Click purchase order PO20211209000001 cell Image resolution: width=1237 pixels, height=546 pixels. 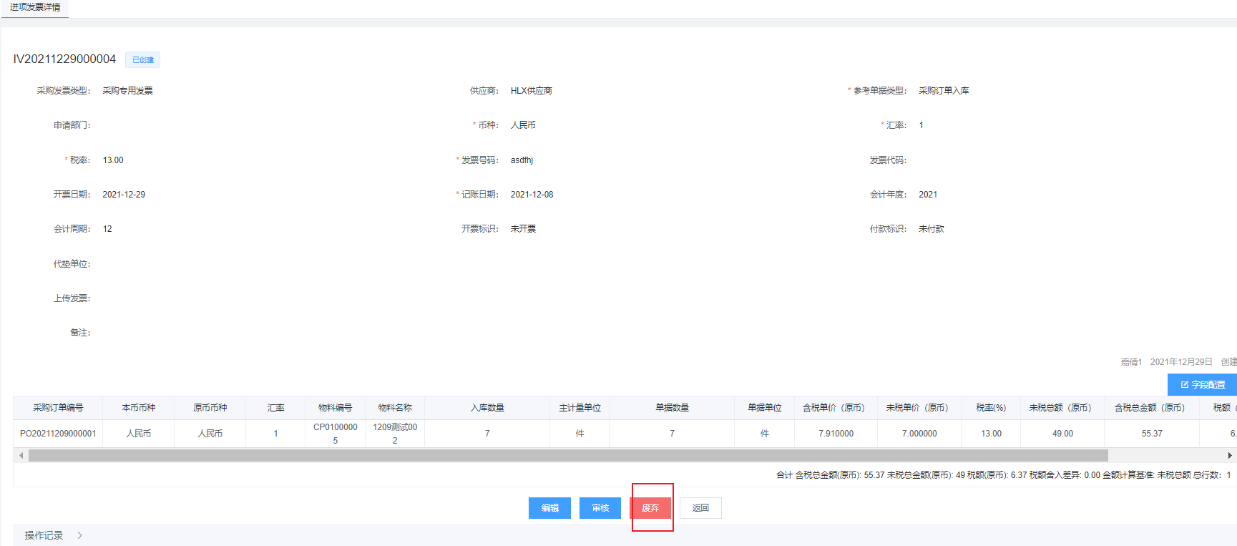click(58, 434)
